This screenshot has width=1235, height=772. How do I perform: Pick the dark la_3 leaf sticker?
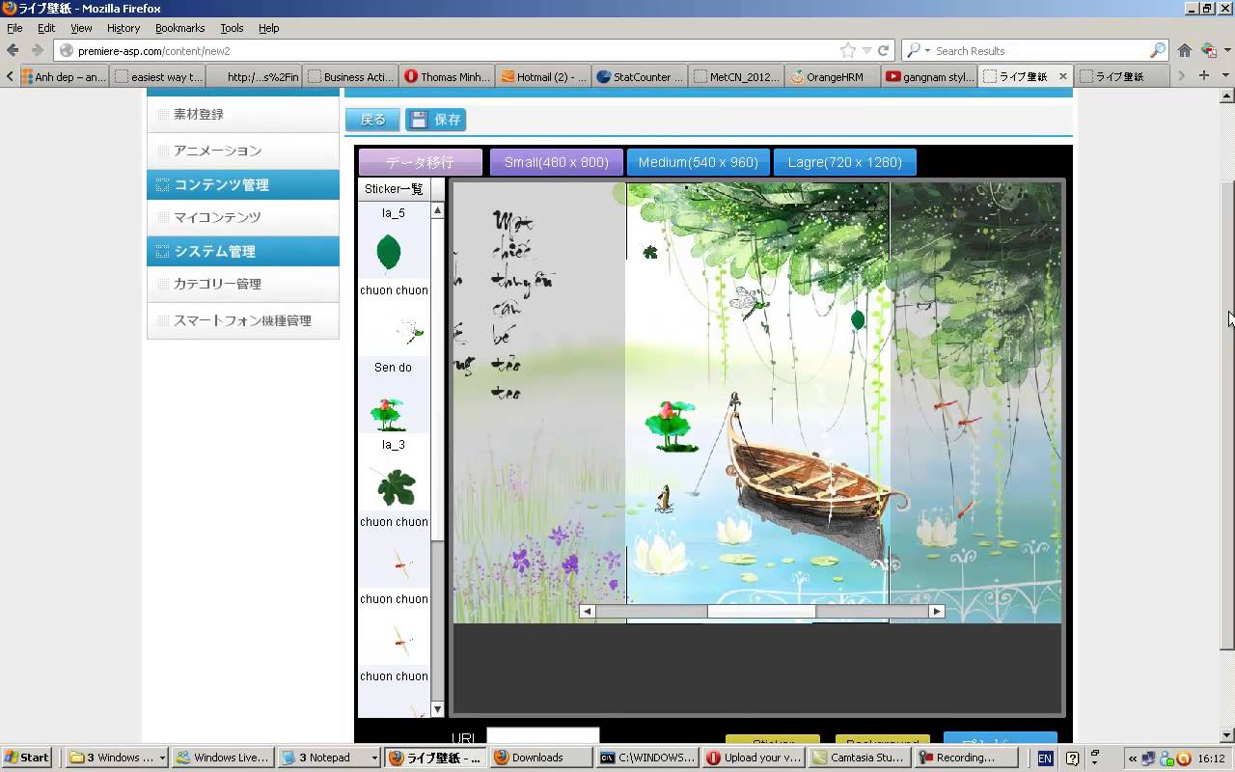396,487
